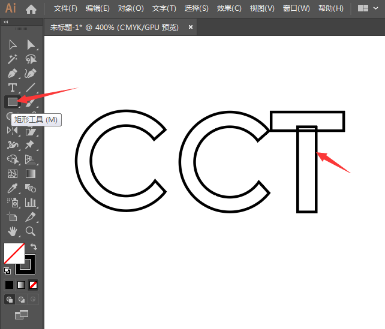
Task: Select the Line Segment tool
Action: tap(31, 87)
